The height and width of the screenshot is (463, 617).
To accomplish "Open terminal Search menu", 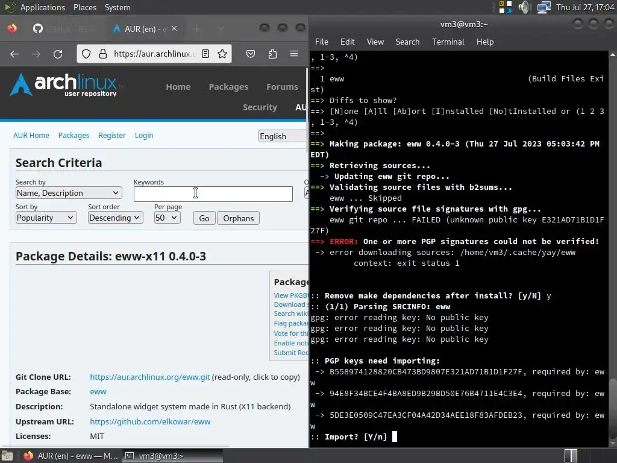I will (x=407, y=42).
